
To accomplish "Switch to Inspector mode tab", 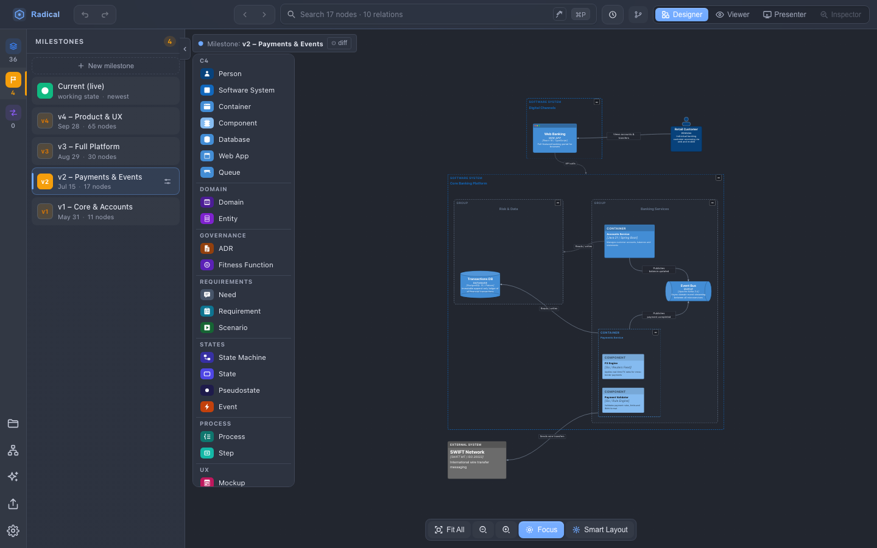I will [x=840, y=15].
